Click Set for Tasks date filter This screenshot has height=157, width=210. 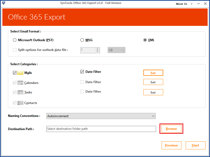[x=153, y=92]
